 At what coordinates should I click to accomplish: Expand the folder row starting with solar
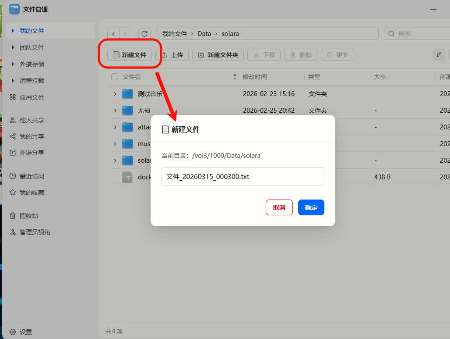(115, 161)
